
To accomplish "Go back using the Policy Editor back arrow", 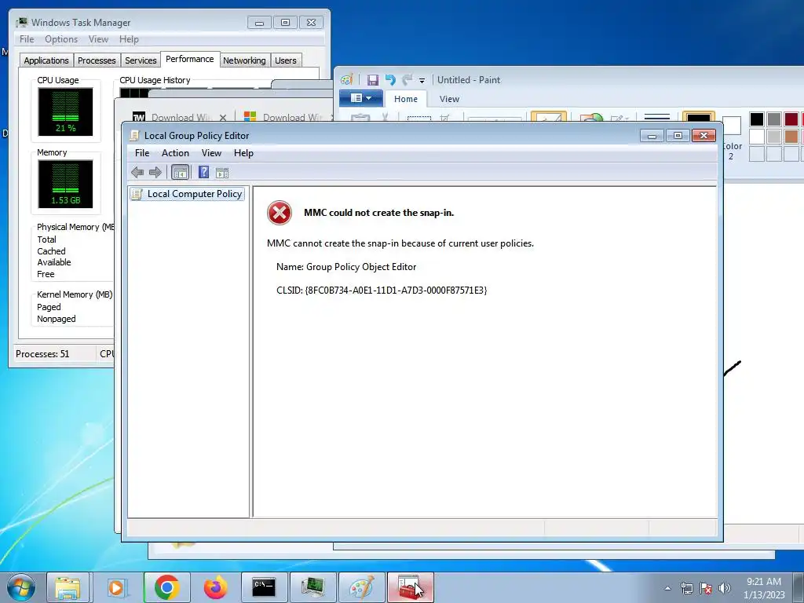I will [137, 172].
